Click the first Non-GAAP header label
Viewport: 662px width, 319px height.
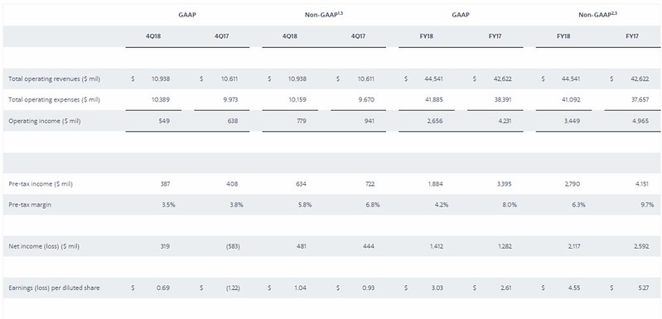coord(324,15)
